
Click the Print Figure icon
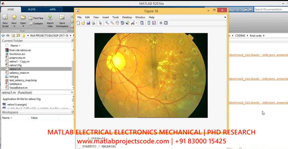pyautogui.click(x=93, y=23)
